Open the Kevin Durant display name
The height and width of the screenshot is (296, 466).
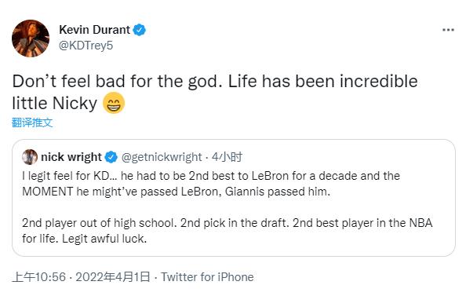click(94, 30)
